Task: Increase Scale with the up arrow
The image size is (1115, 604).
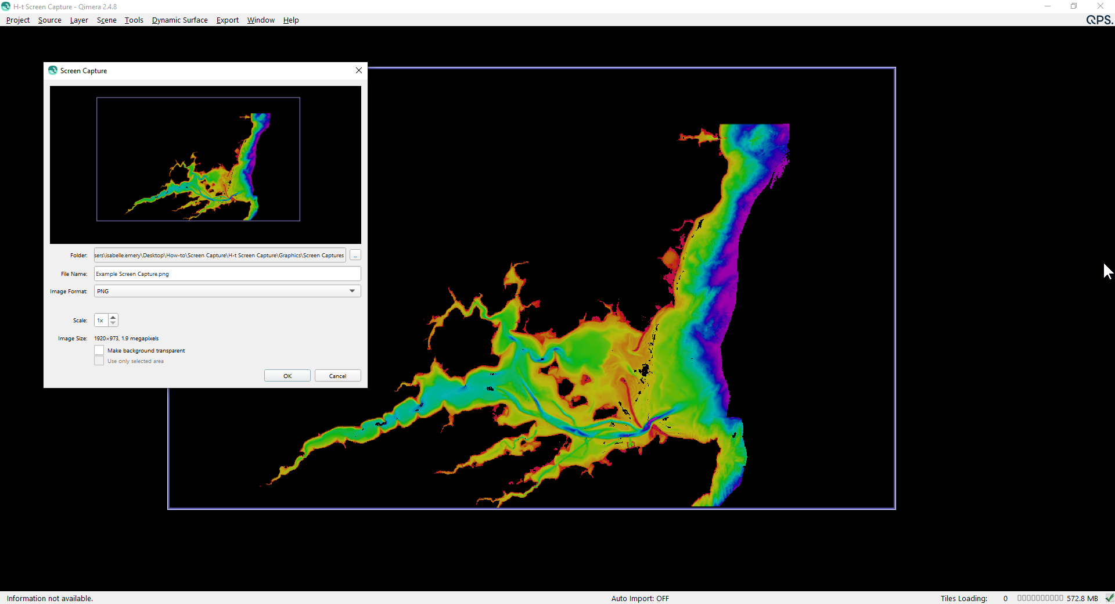Action: click(x=113, y=317)
